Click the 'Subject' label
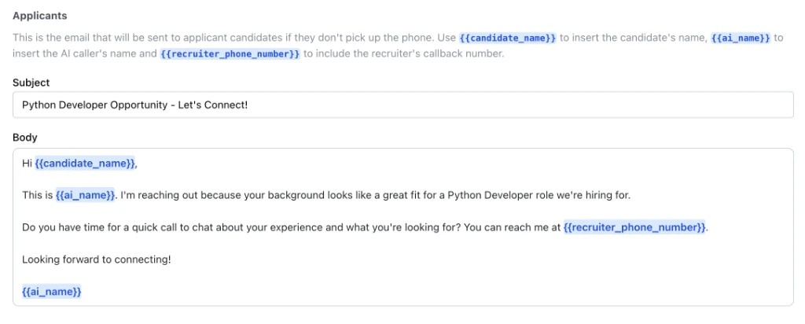The width and height of the screenshot is (805, 324). [31, 82]
